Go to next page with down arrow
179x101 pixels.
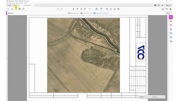coord(62,9)
